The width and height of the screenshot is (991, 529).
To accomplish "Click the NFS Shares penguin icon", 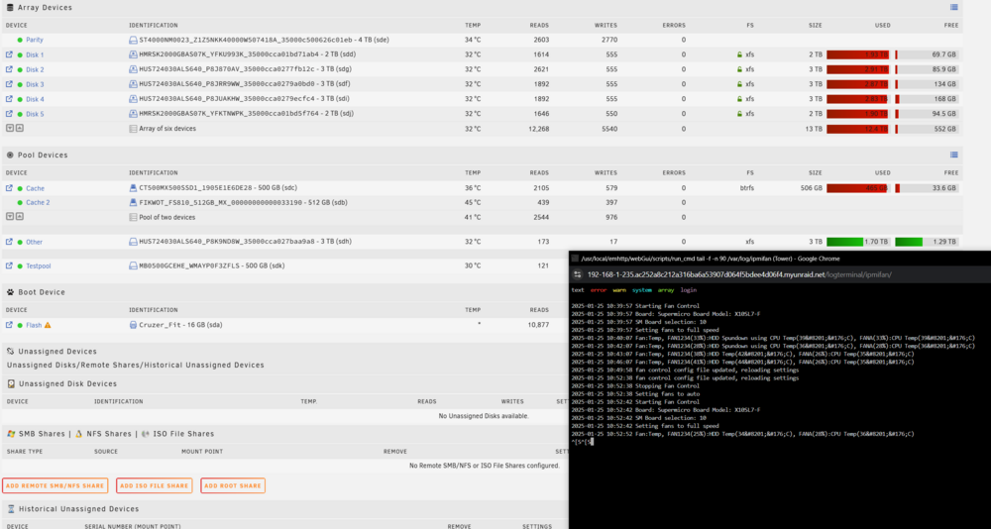I will coord(79,434).
